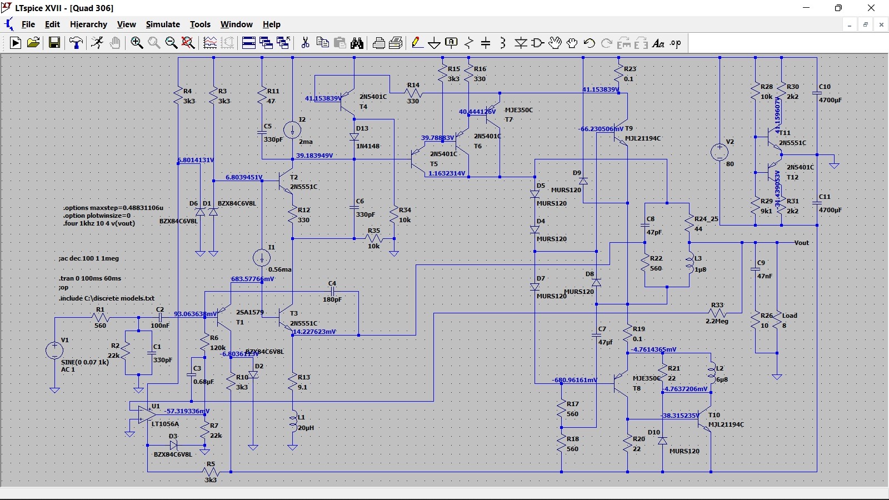The width and height of the screenshot is (889, 500).
Task: Open the Window menu
Action: pyautogui.click(x=236, y=24)
